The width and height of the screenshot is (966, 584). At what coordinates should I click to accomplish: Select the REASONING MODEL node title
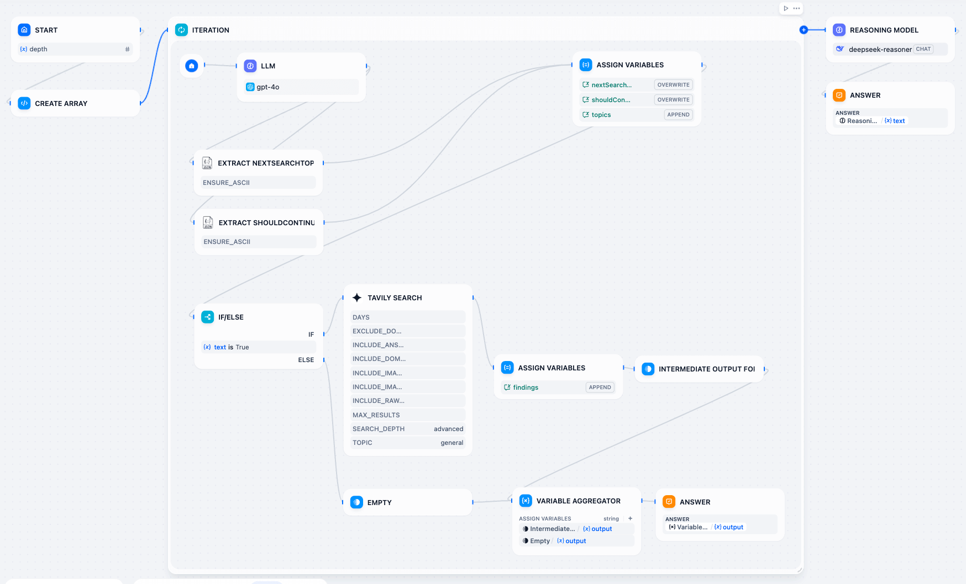click(x=884, y=30)
